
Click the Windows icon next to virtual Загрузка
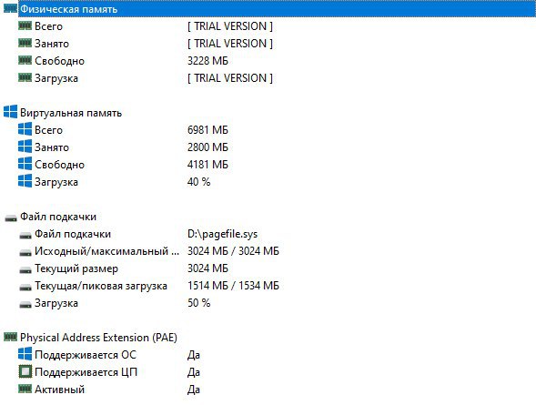[25, 181]
